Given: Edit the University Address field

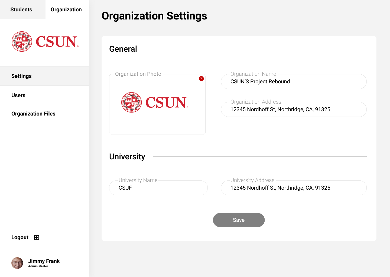Looking at the screenshot, I should click(x=294, y=188).
